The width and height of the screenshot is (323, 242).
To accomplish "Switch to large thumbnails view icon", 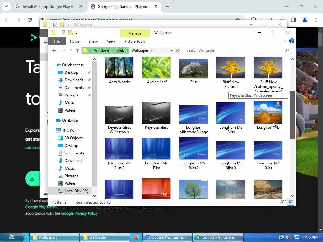I will pyautogui.click(x=291, y=202).
